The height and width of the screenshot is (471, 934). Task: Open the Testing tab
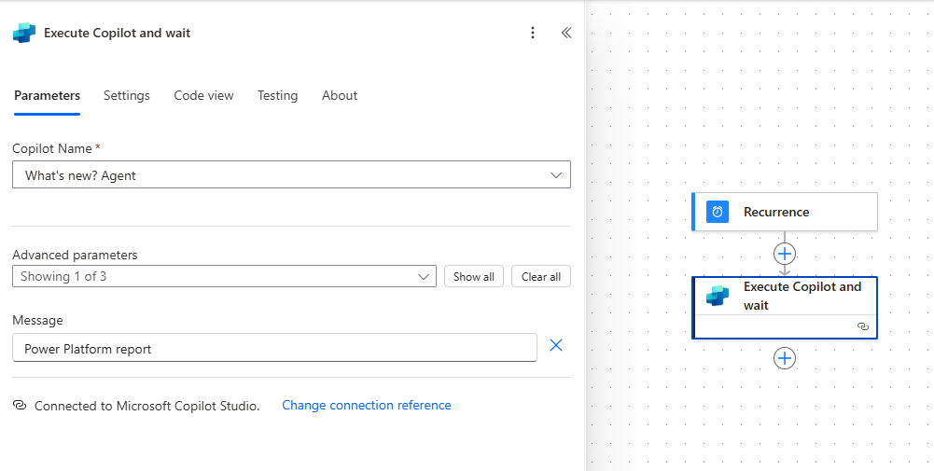277,95
